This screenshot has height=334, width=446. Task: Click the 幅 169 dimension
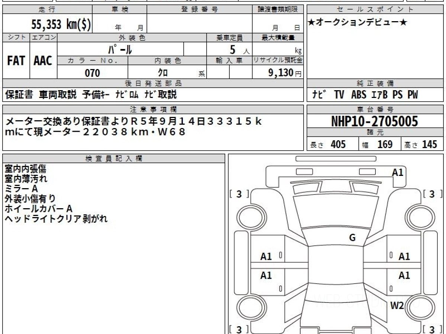(377, 144)
